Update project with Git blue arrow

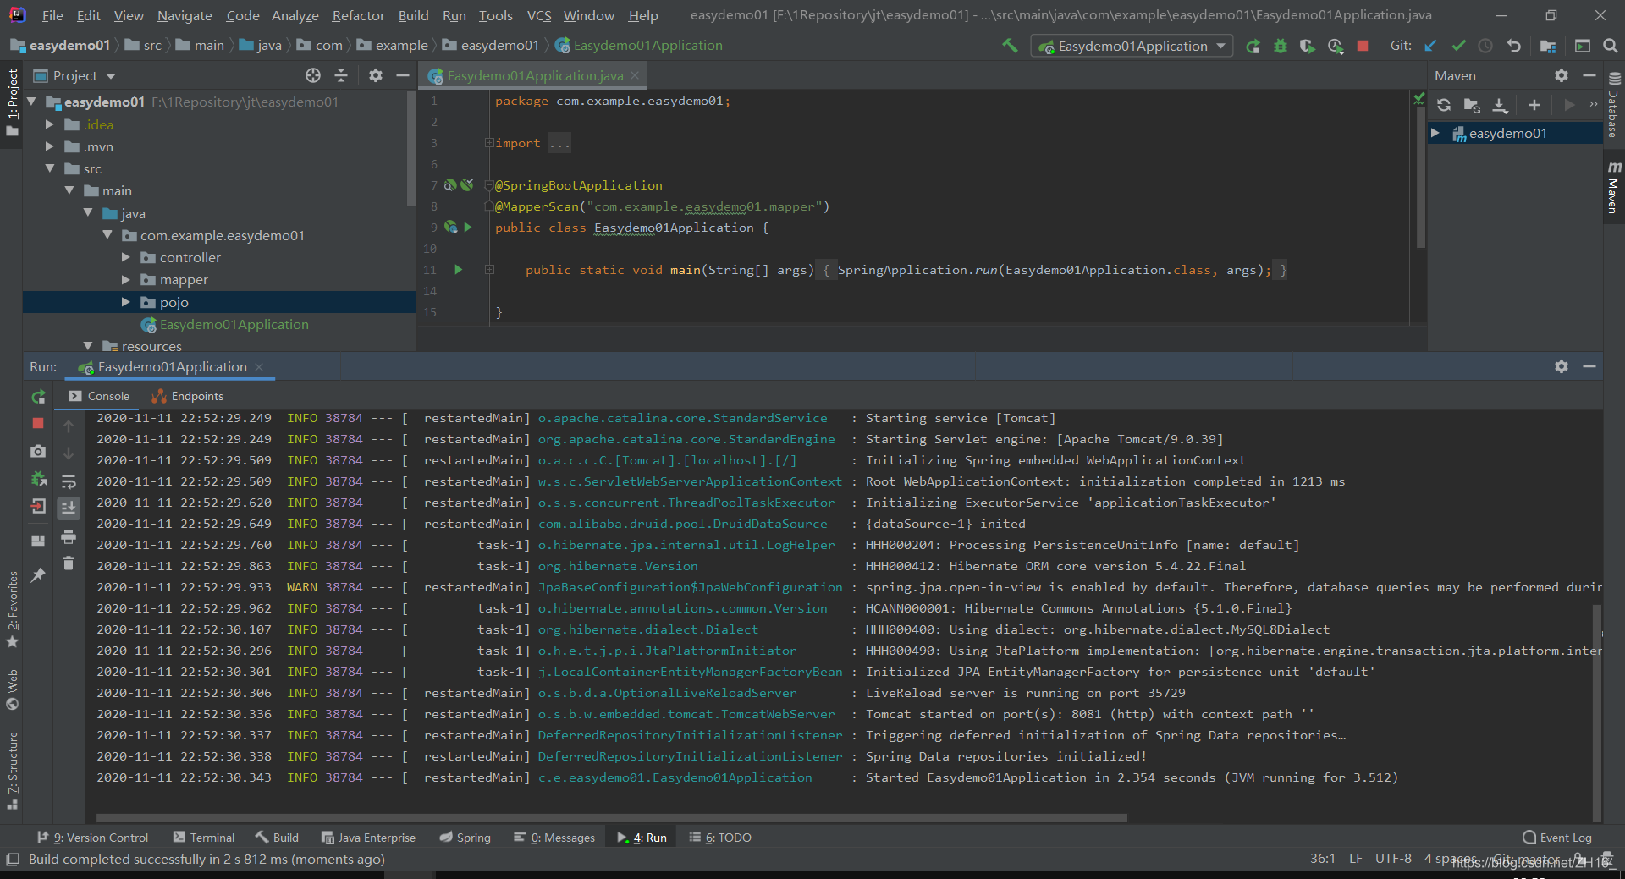point(1430,46)
